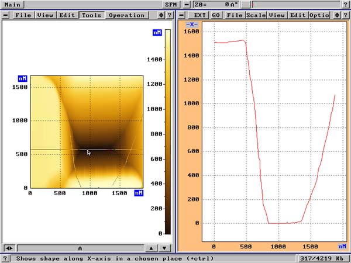The image size is (351, 263).
Task: Click the help icon in image window toolbar
Action: coord(169,15)
